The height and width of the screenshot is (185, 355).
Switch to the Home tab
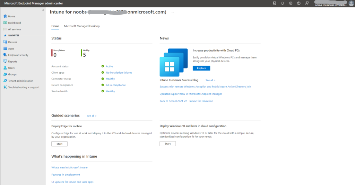tap(55, 26)
